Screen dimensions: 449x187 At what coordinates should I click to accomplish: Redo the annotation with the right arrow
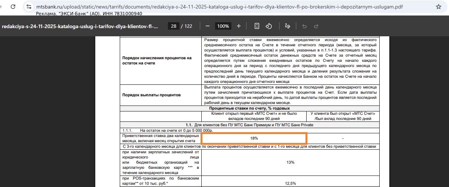316,26
